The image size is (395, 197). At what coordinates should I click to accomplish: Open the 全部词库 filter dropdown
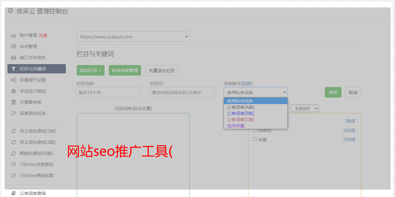tap(305, 108)
